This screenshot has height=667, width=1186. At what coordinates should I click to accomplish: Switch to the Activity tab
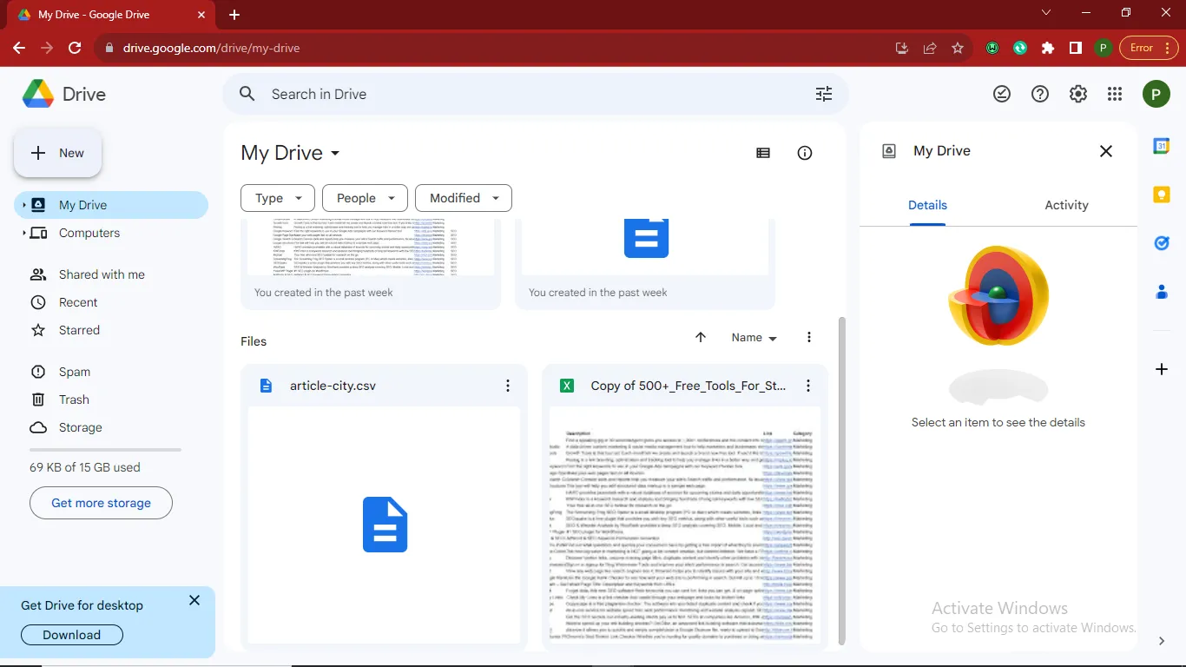1066,205
